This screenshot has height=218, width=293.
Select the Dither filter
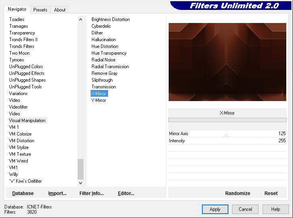point(97,33)
